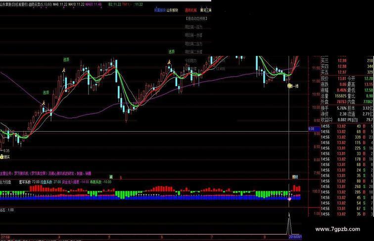Click the 明日第一压力 forecast row
The width and height of the screenshot is (374, 241).
[193, 27]
